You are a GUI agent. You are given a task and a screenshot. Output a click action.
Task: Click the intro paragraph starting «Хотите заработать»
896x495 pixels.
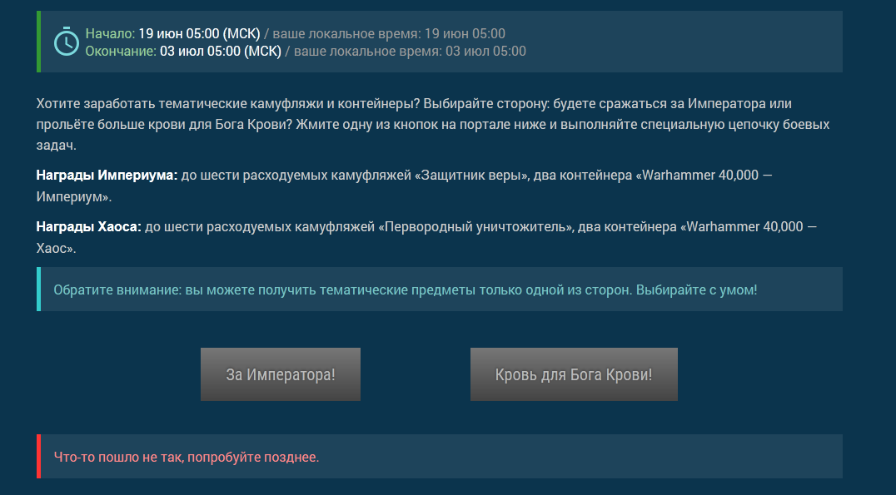tap(432, 125)
